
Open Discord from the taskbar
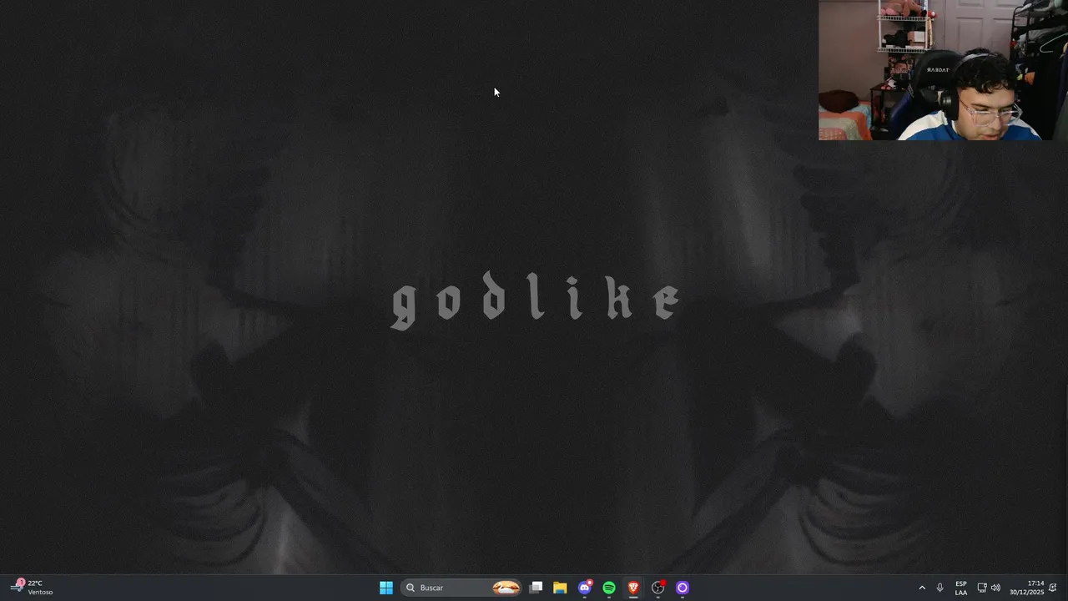pyautogui.click(x=585, y=588)
